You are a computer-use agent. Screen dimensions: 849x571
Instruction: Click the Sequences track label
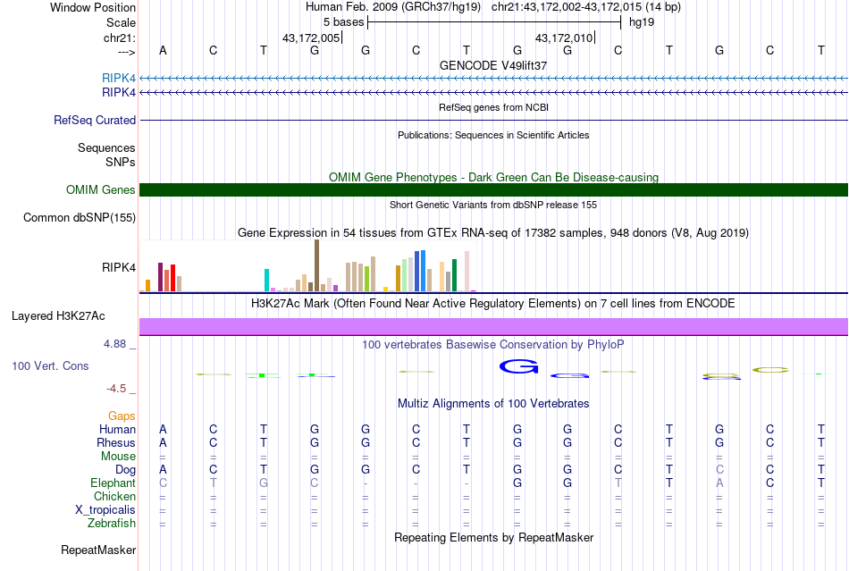[x=106, y=147]
